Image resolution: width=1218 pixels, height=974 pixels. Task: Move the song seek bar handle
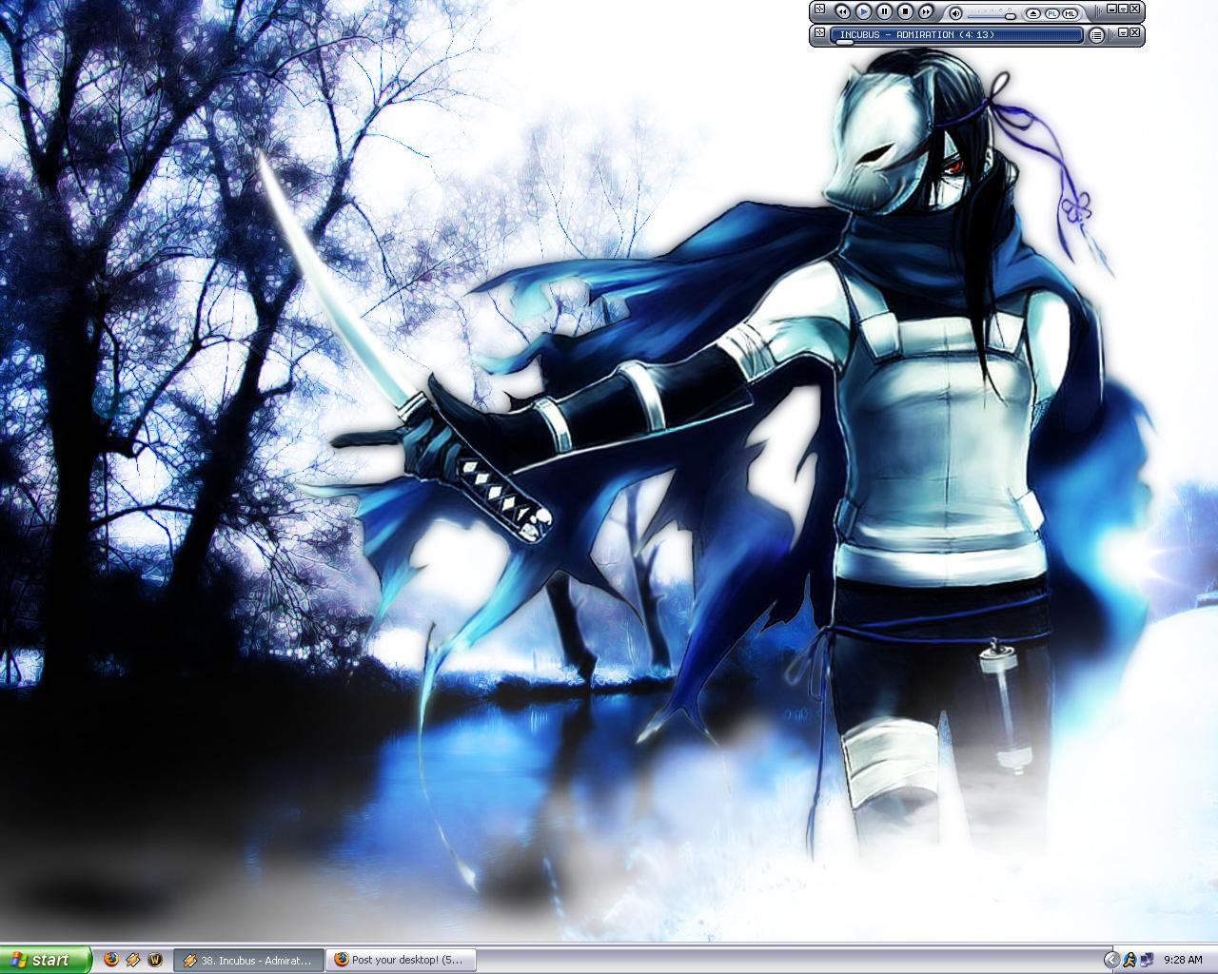coord(844,42)
